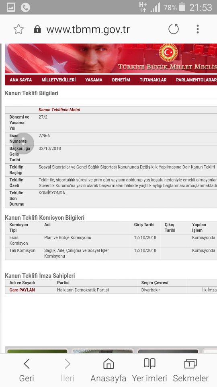The image size is (217, 387).
Task: Select the Tali Komisyon row label
Action: (x=23, y=250)
